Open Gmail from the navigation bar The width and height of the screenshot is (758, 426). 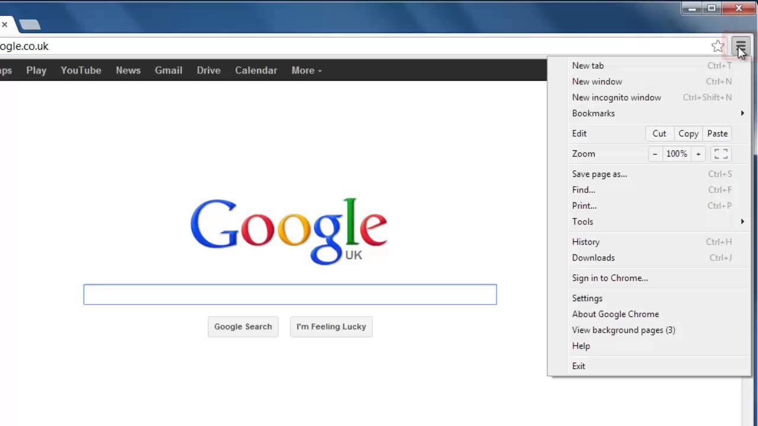pos(168,70)
